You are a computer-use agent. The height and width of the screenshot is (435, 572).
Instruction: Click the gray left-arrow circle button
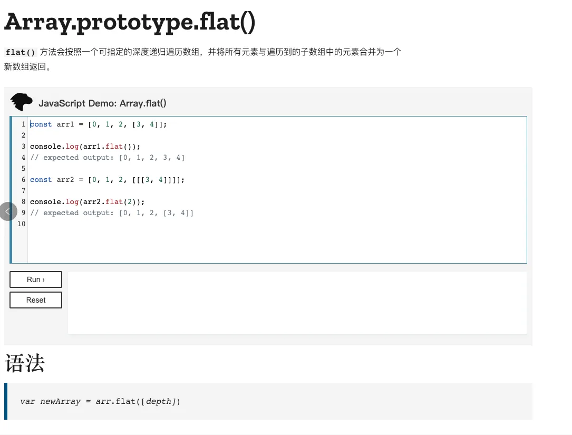pos(8,211)
